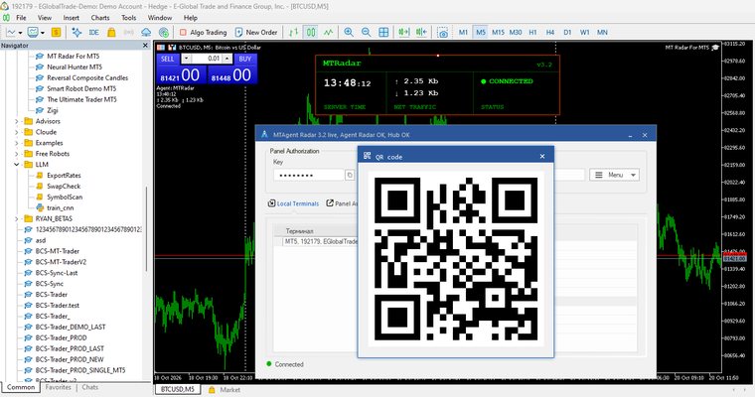Open the Insert menu
Image resolution: width=755 pixels, height=397 pixels.
[72, 18]
